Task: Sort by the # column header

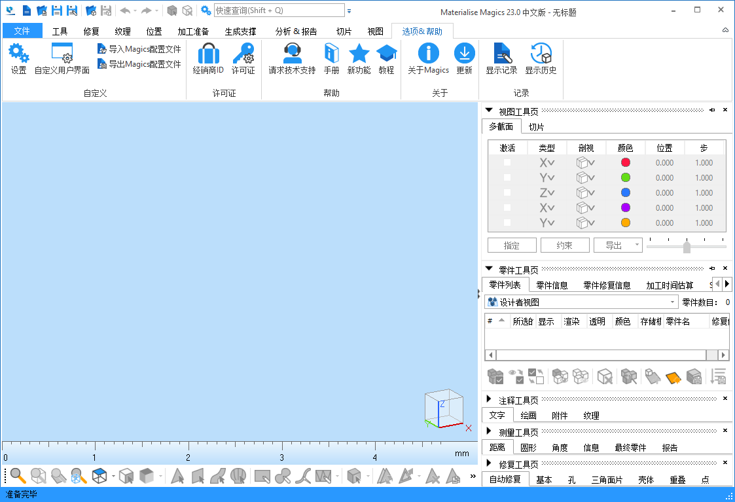Action: pyautogui.click(x=497, y=321)
